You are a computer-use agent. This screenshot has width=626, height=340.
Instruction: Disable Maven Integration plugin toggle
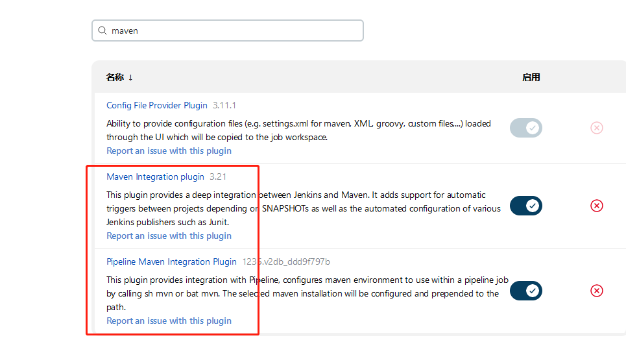[526, 206]
